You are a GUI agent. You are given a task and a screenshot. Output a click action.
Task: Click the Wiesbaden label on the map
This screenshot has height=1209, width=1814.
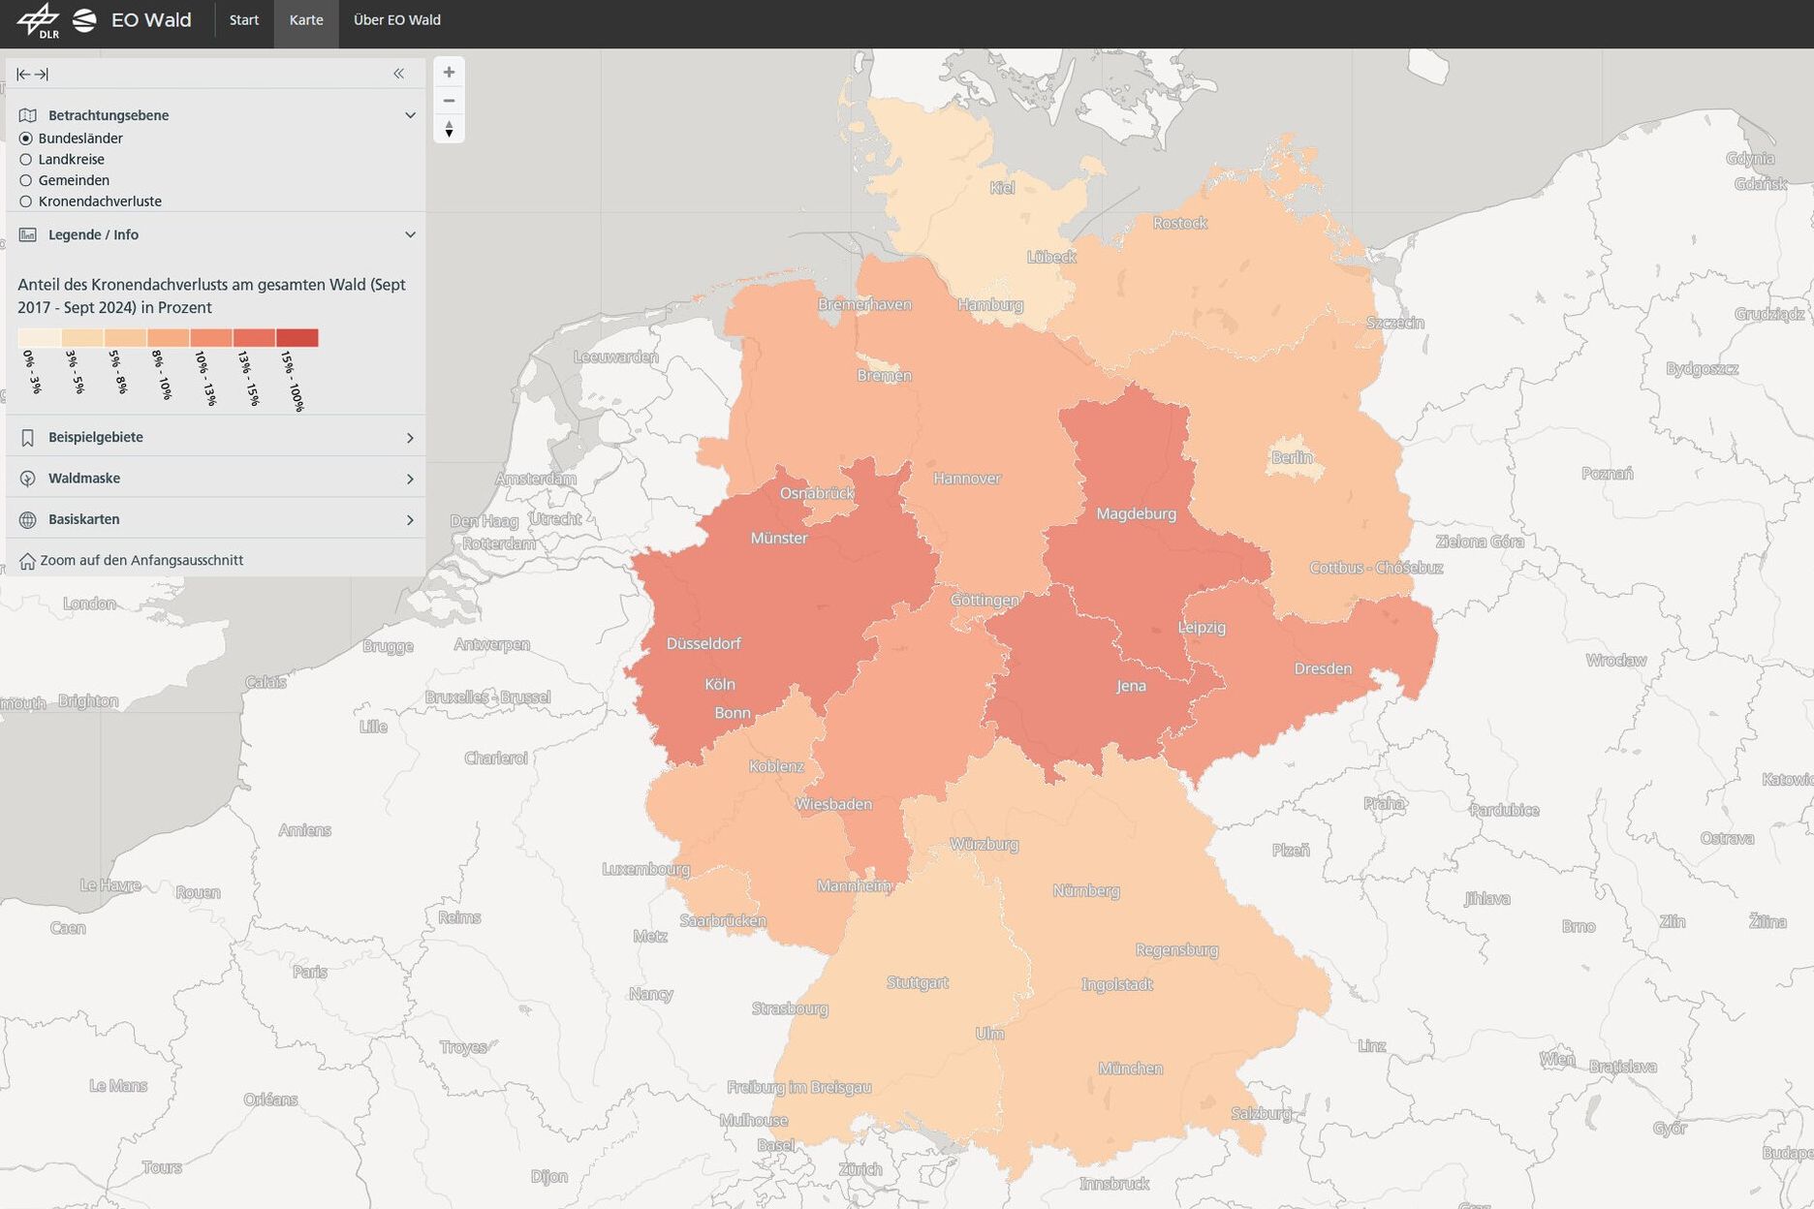point(833,804)
